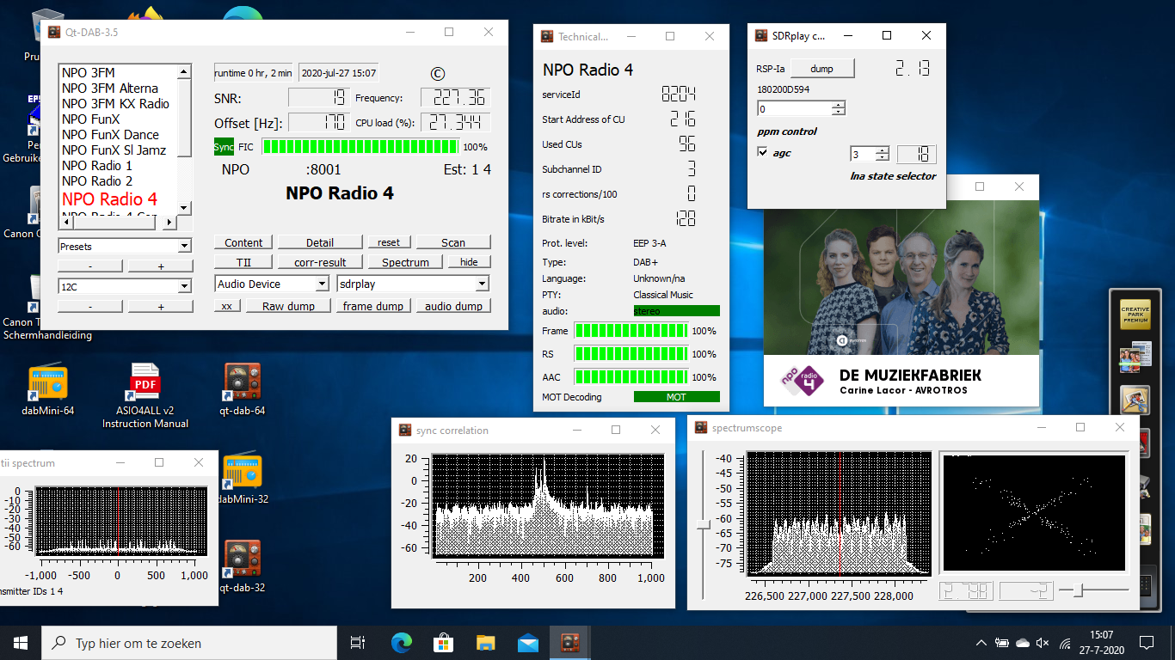Screen dimensions: 1175x660
Task: Select NPO 3FM KX Radio station
Action: coord(115,104)
